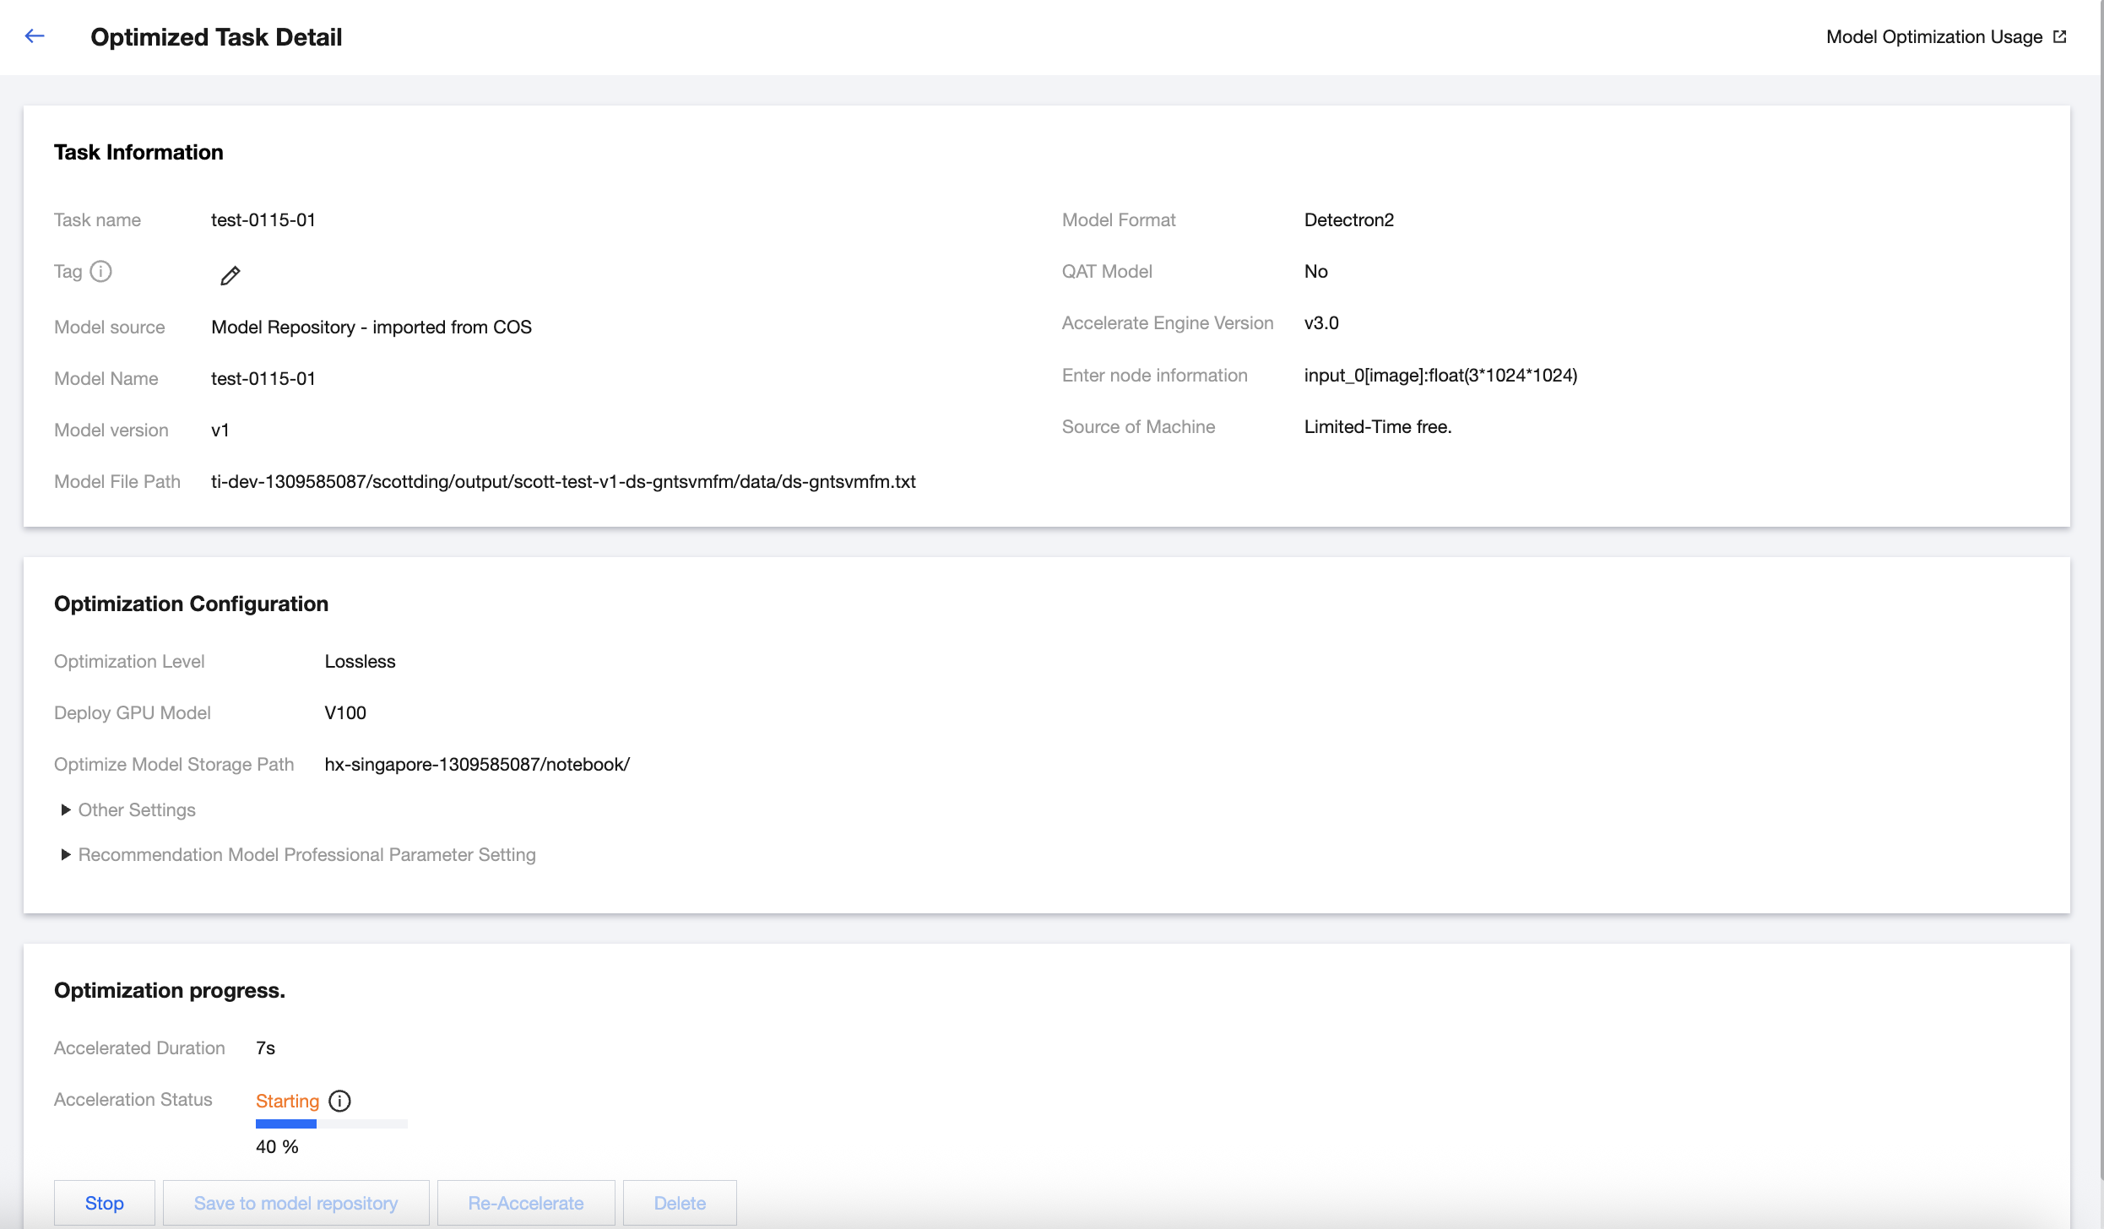Click the Tag info circle icon
2104x1229 pixels.
(x=100, y=271)
